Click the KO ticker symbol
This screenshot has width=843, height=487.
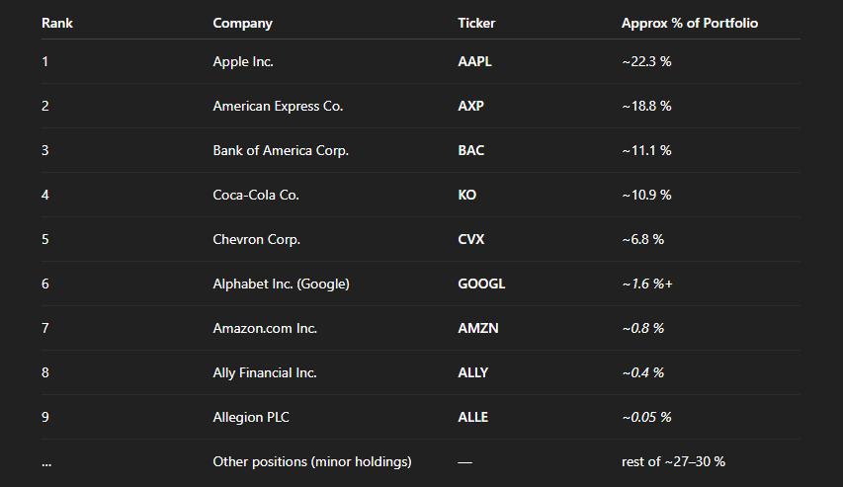click(467, 195)
